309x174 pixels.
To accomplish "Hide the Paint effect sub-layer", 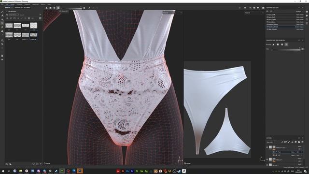I will click(274, 152).
